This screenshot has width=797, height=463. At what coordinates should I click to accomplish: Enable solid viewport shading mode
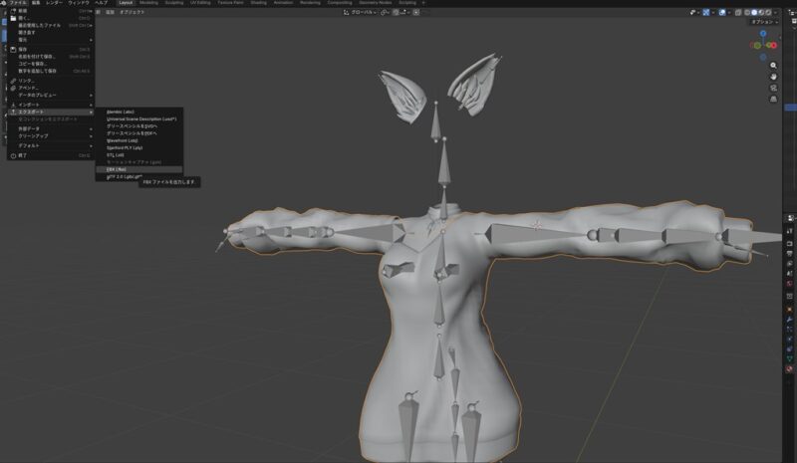(x=754, y=12)
